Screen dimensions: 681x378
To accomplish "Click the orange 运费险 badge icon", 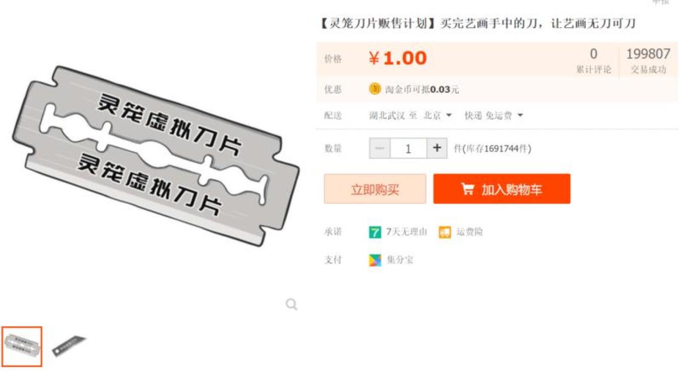I will click(445, 232).
